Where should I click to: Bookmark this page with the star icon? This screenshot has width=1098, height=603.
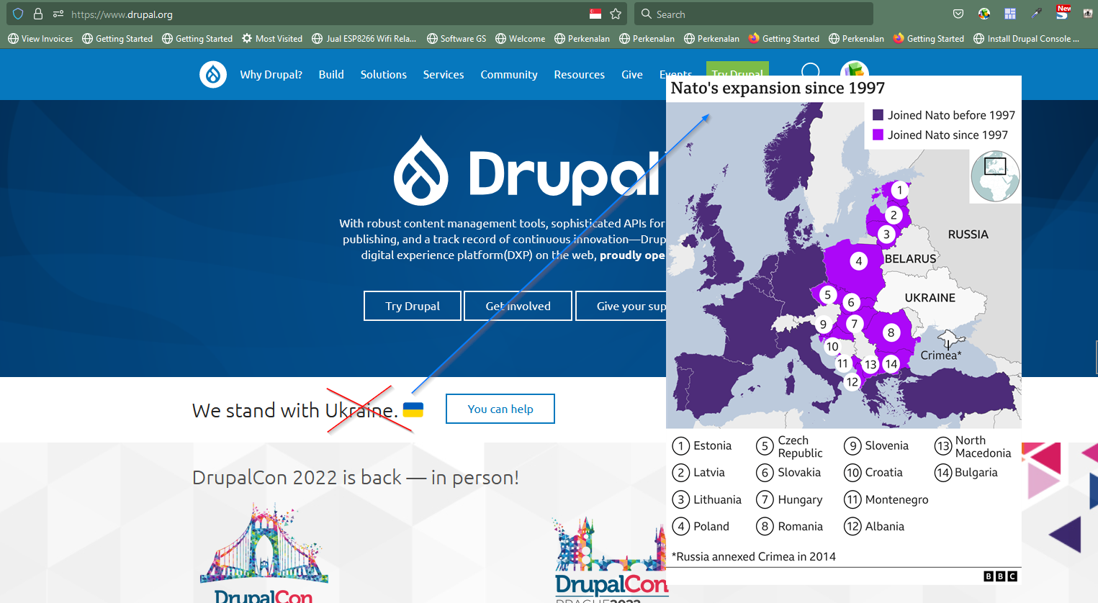coord(616,14)
